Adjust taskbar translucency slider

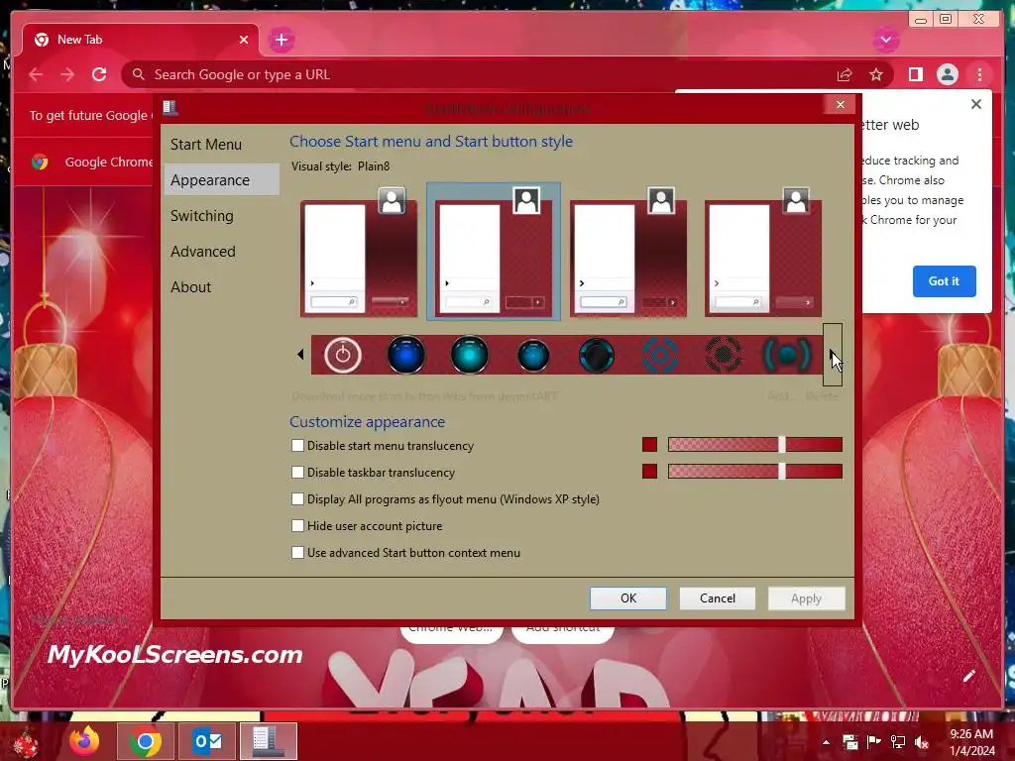point(754,471)
